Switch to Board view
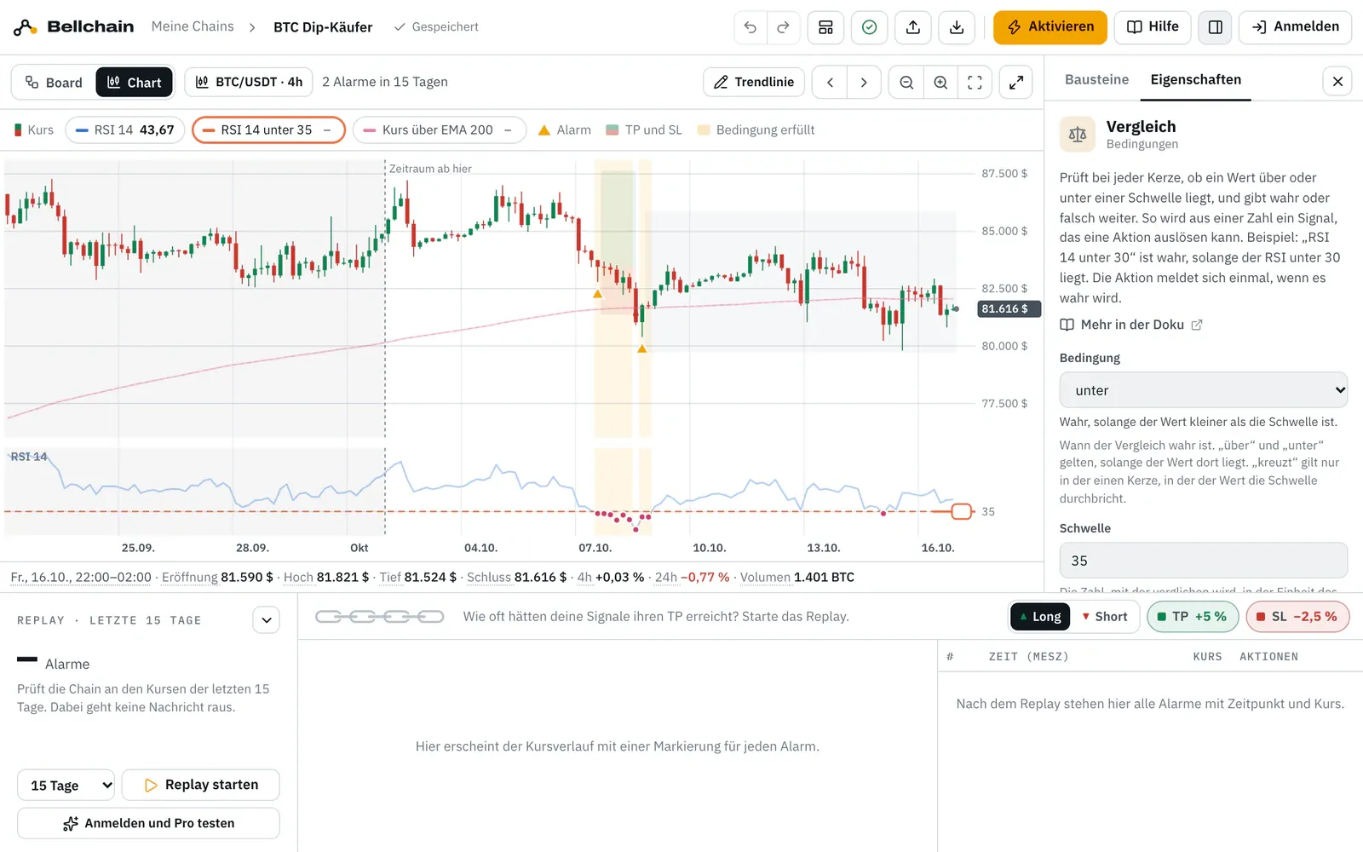1363x852 pixels. point(54,83)
